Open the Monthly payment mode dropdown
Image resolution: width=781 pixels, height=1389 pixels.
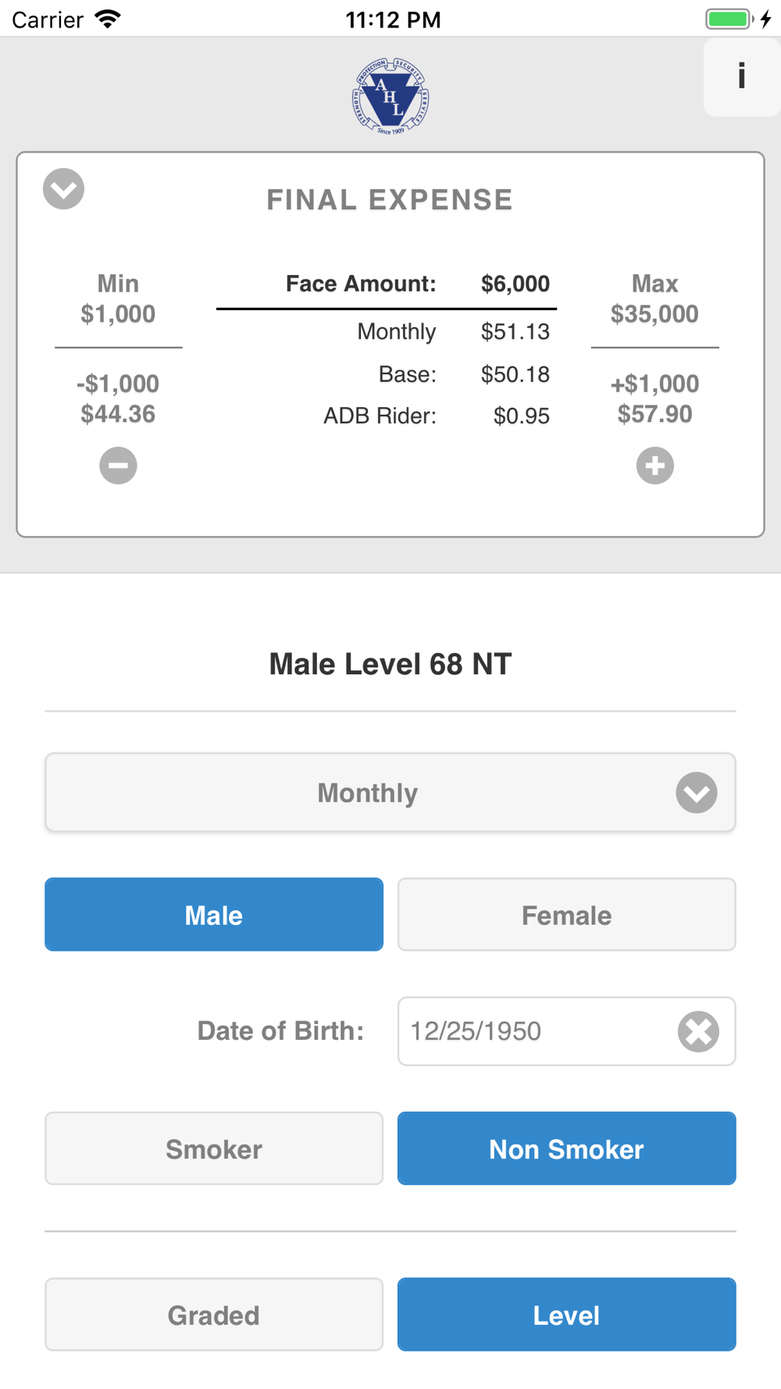[390, 792]
